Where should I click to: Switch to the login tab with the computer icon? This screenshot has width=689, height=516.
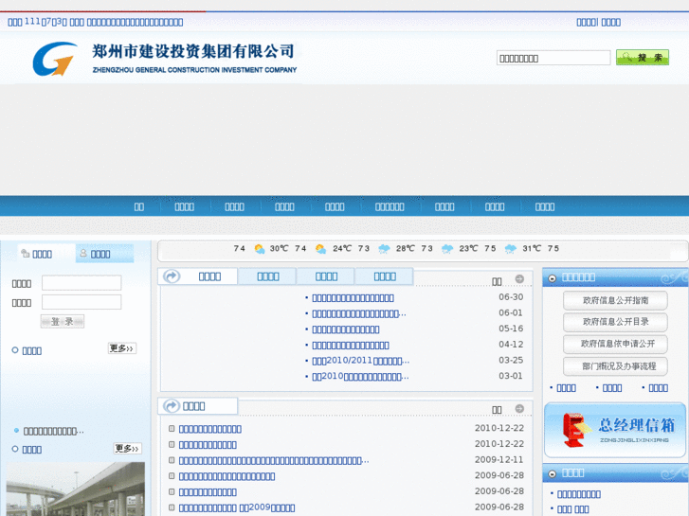pyautogui.click(x=46, y=254)
